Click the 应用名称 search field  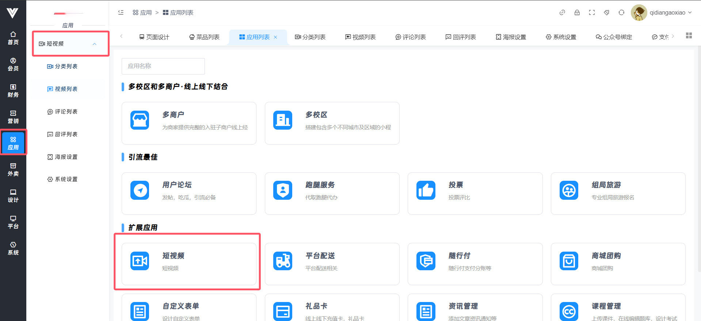point(163,66)
